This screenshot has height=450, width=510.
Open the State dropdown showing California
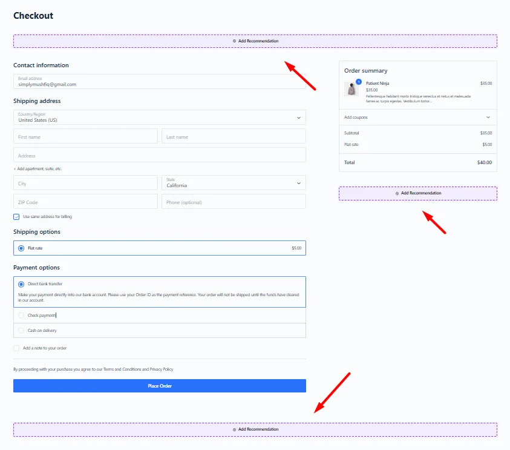[234, 183]
